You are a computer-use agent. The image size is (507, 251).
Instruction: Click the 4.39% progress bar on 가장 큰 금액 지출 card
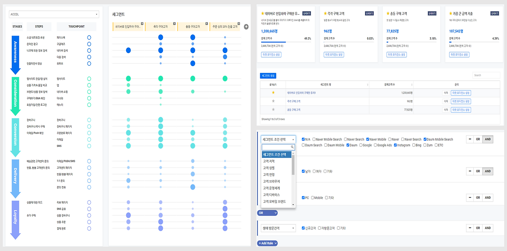[474, 42]
